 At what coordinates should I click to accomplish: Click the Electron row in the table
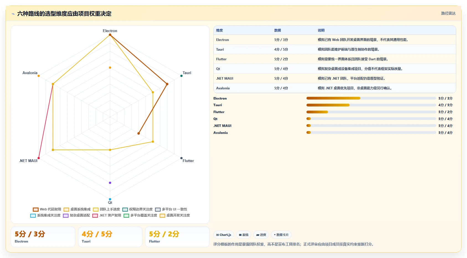tap(335, 40)
